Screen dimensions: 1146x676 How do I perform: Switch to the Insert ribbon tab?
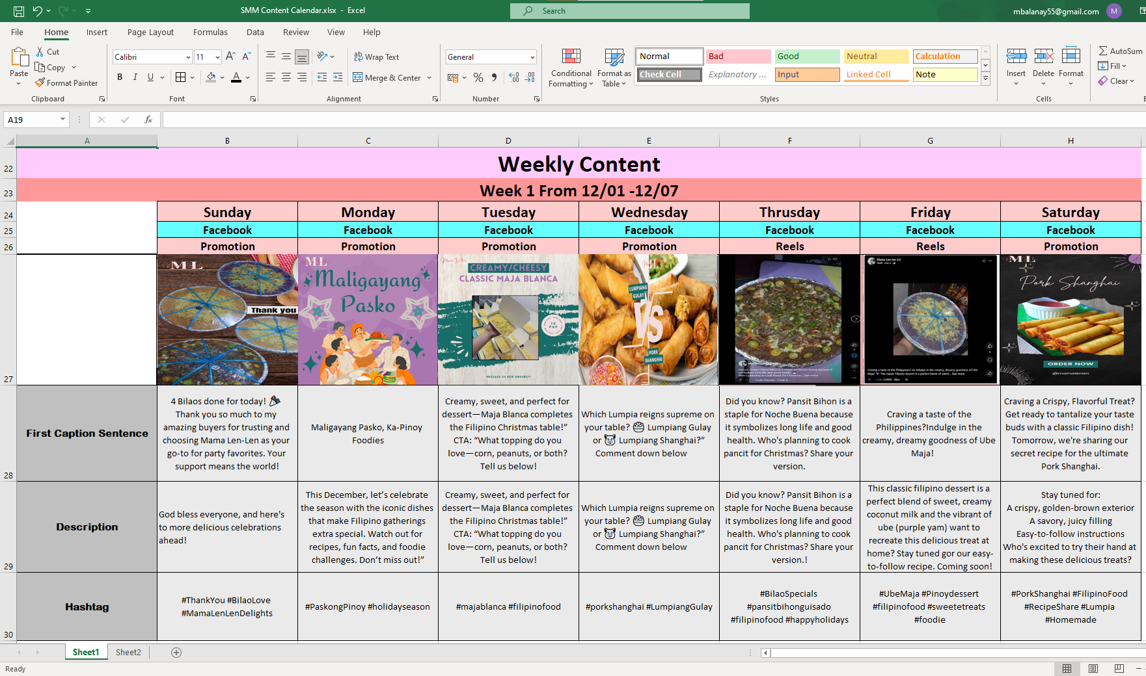coord(97,32)
